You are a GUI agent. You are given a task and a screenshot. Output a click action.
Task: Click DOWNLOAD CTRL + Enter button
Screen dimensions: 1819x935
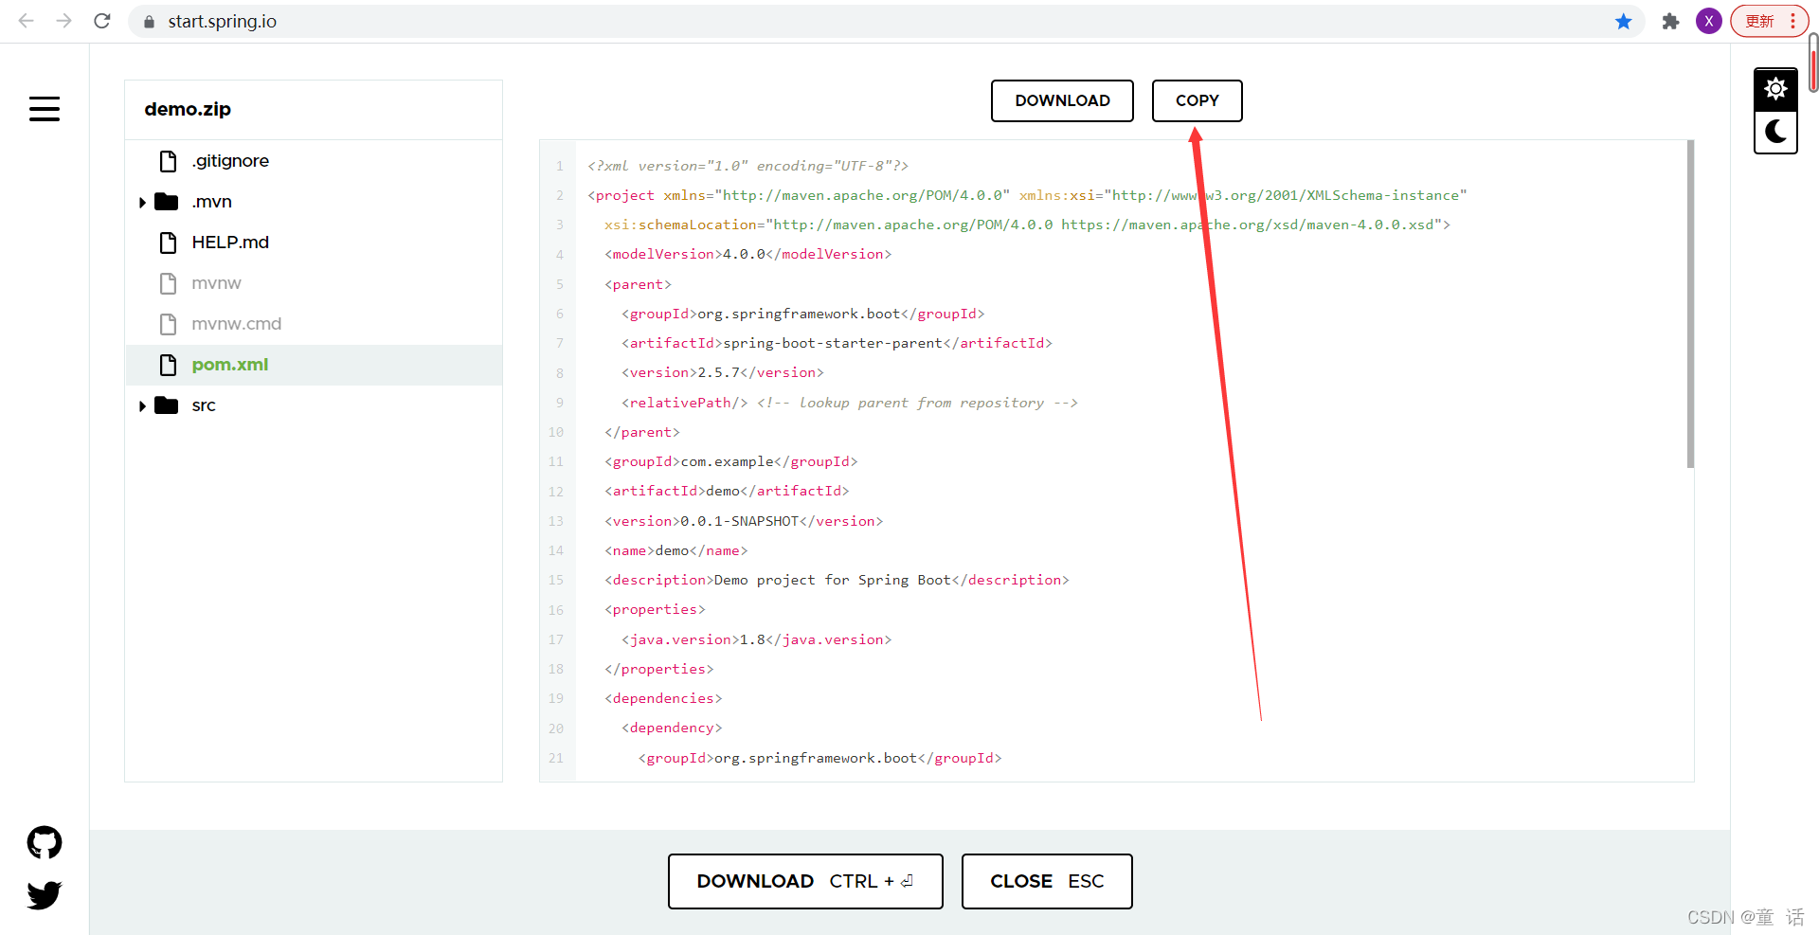coord(805,881)
